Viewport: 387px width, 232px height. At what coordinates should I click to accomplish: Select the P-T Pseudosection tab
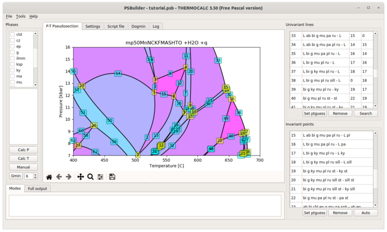pos(62,26)
